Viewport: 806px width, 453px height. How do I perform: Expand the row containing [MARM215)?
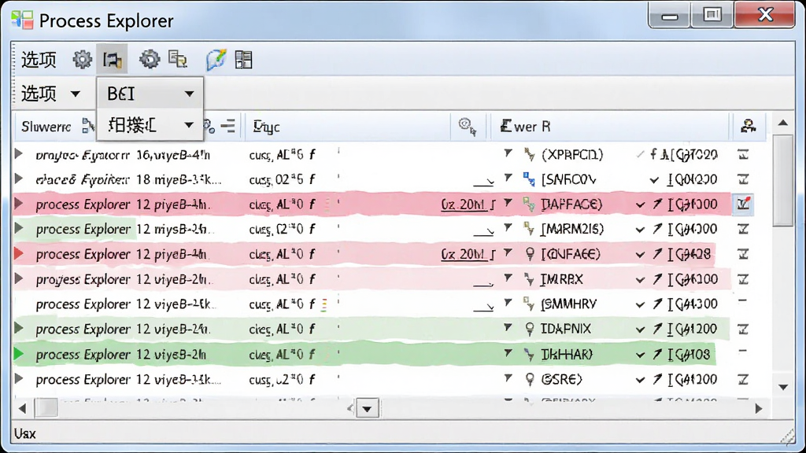tap(19, 228)
